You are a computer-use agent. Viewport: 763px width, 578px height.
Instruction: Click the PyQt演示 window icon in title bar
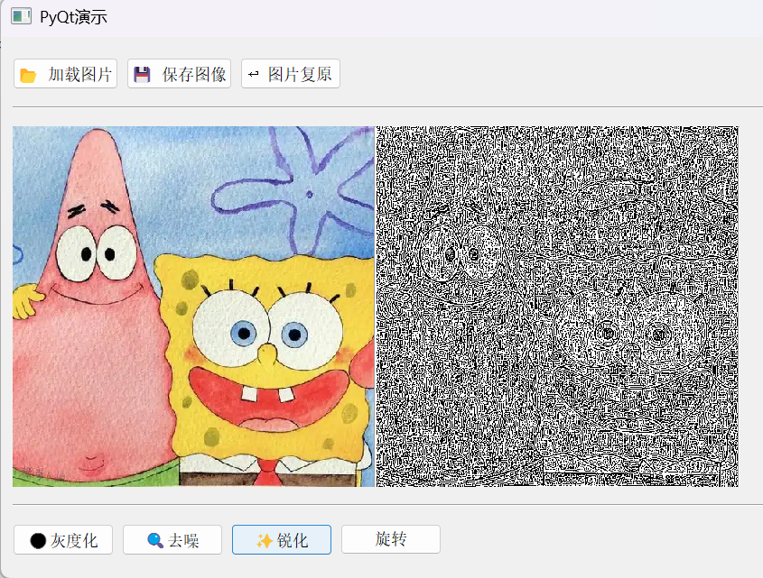(21, 16)
